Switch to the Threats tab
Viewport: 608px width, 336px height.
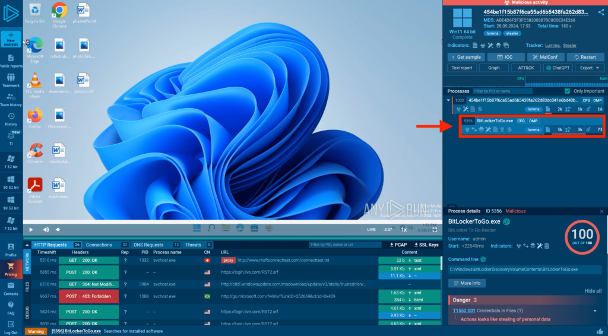(x=198, y=245)
